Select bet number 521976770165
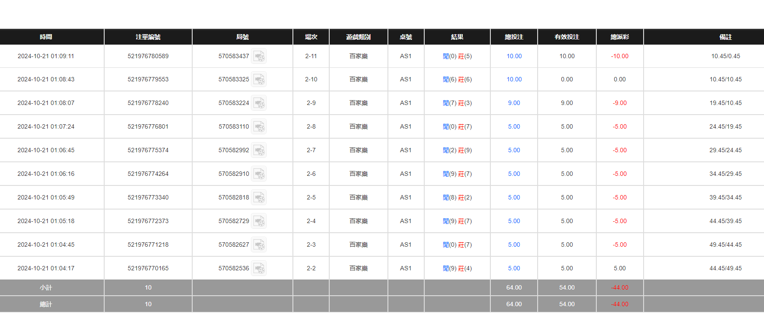 [148, 268]
